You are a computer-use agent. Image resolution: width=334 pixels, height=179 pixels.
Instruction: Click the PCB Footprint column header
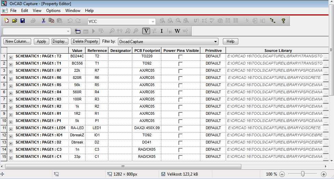pyautogui.click(x=147, y=51)
